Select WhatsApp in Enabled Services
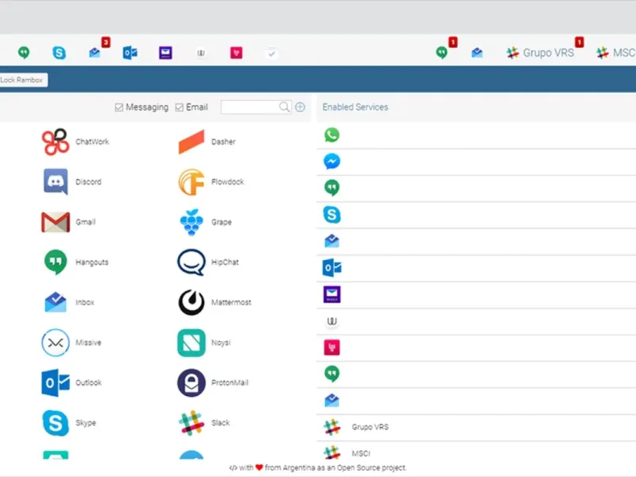The height and width of the screenshot is (477, 636). coord(476,135)
